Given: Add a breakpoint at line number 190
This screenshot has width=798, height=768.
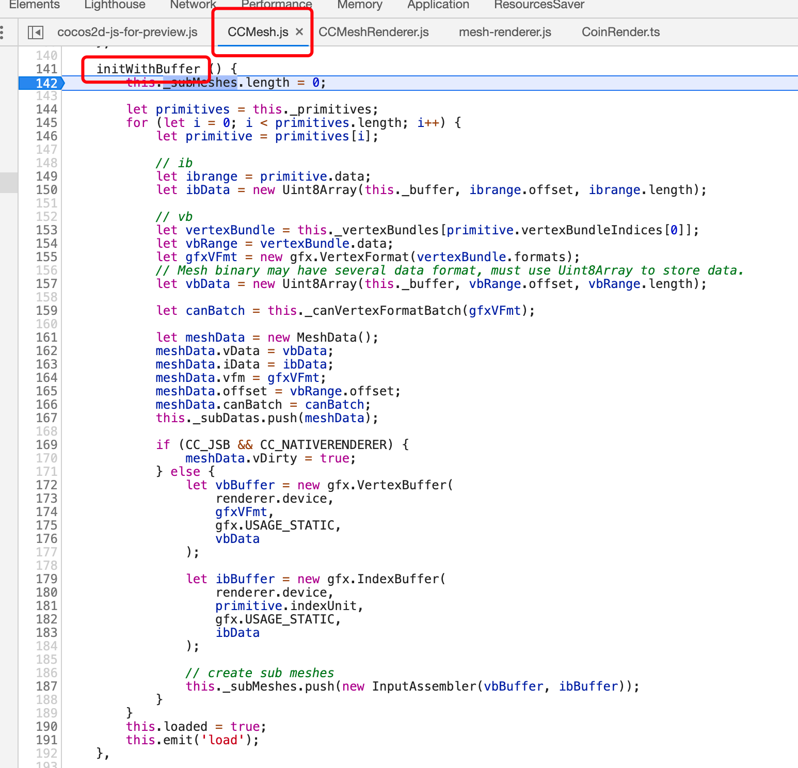Looking at the screenshot, I should pyautogui.click(x=46, y=727).
